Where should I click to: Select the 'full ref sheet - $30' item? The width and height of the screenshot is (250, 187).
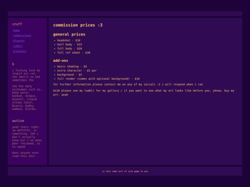coord(74,53)
